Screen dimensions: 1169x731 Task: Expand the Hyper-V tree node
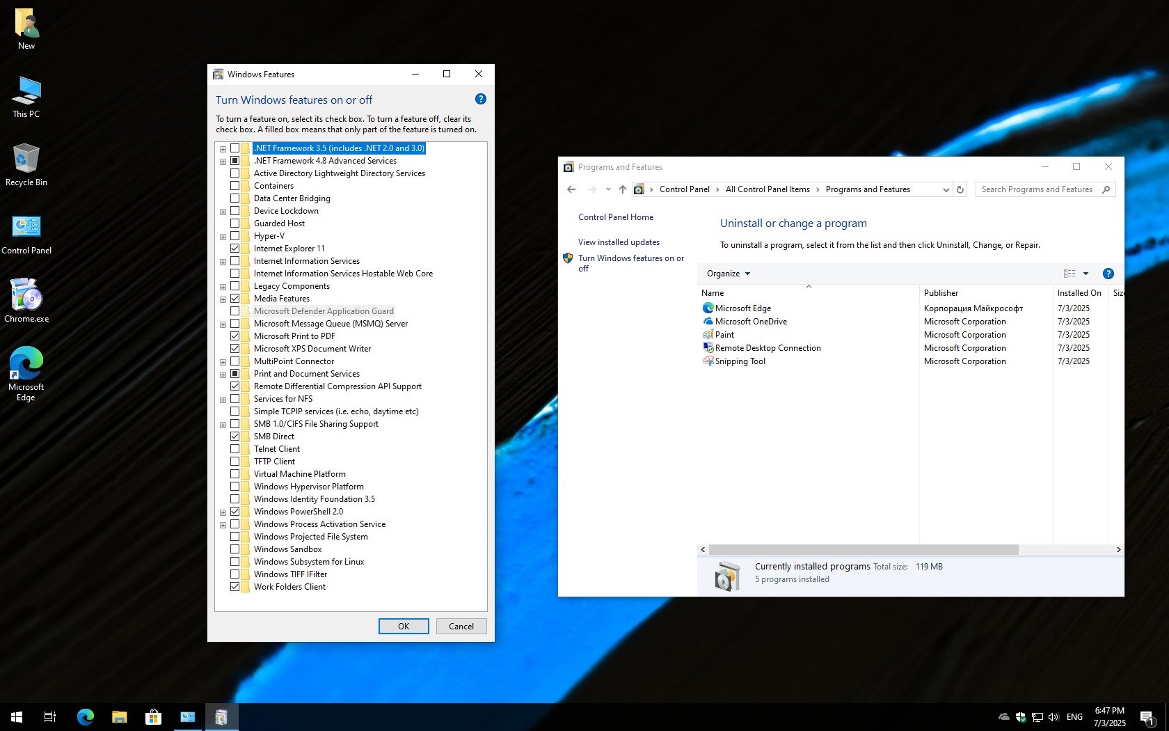(223, 237)
